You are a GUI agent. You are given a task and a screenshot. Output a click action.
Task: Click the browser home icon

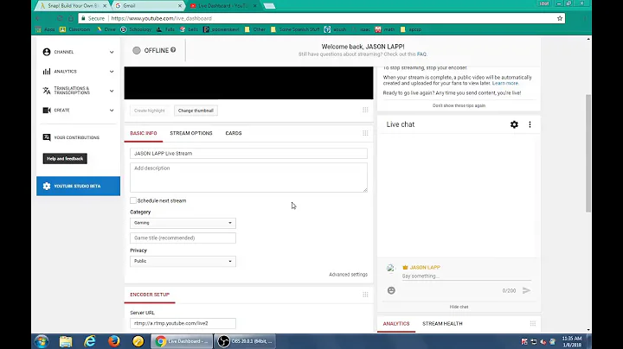(x=71, y=18)
